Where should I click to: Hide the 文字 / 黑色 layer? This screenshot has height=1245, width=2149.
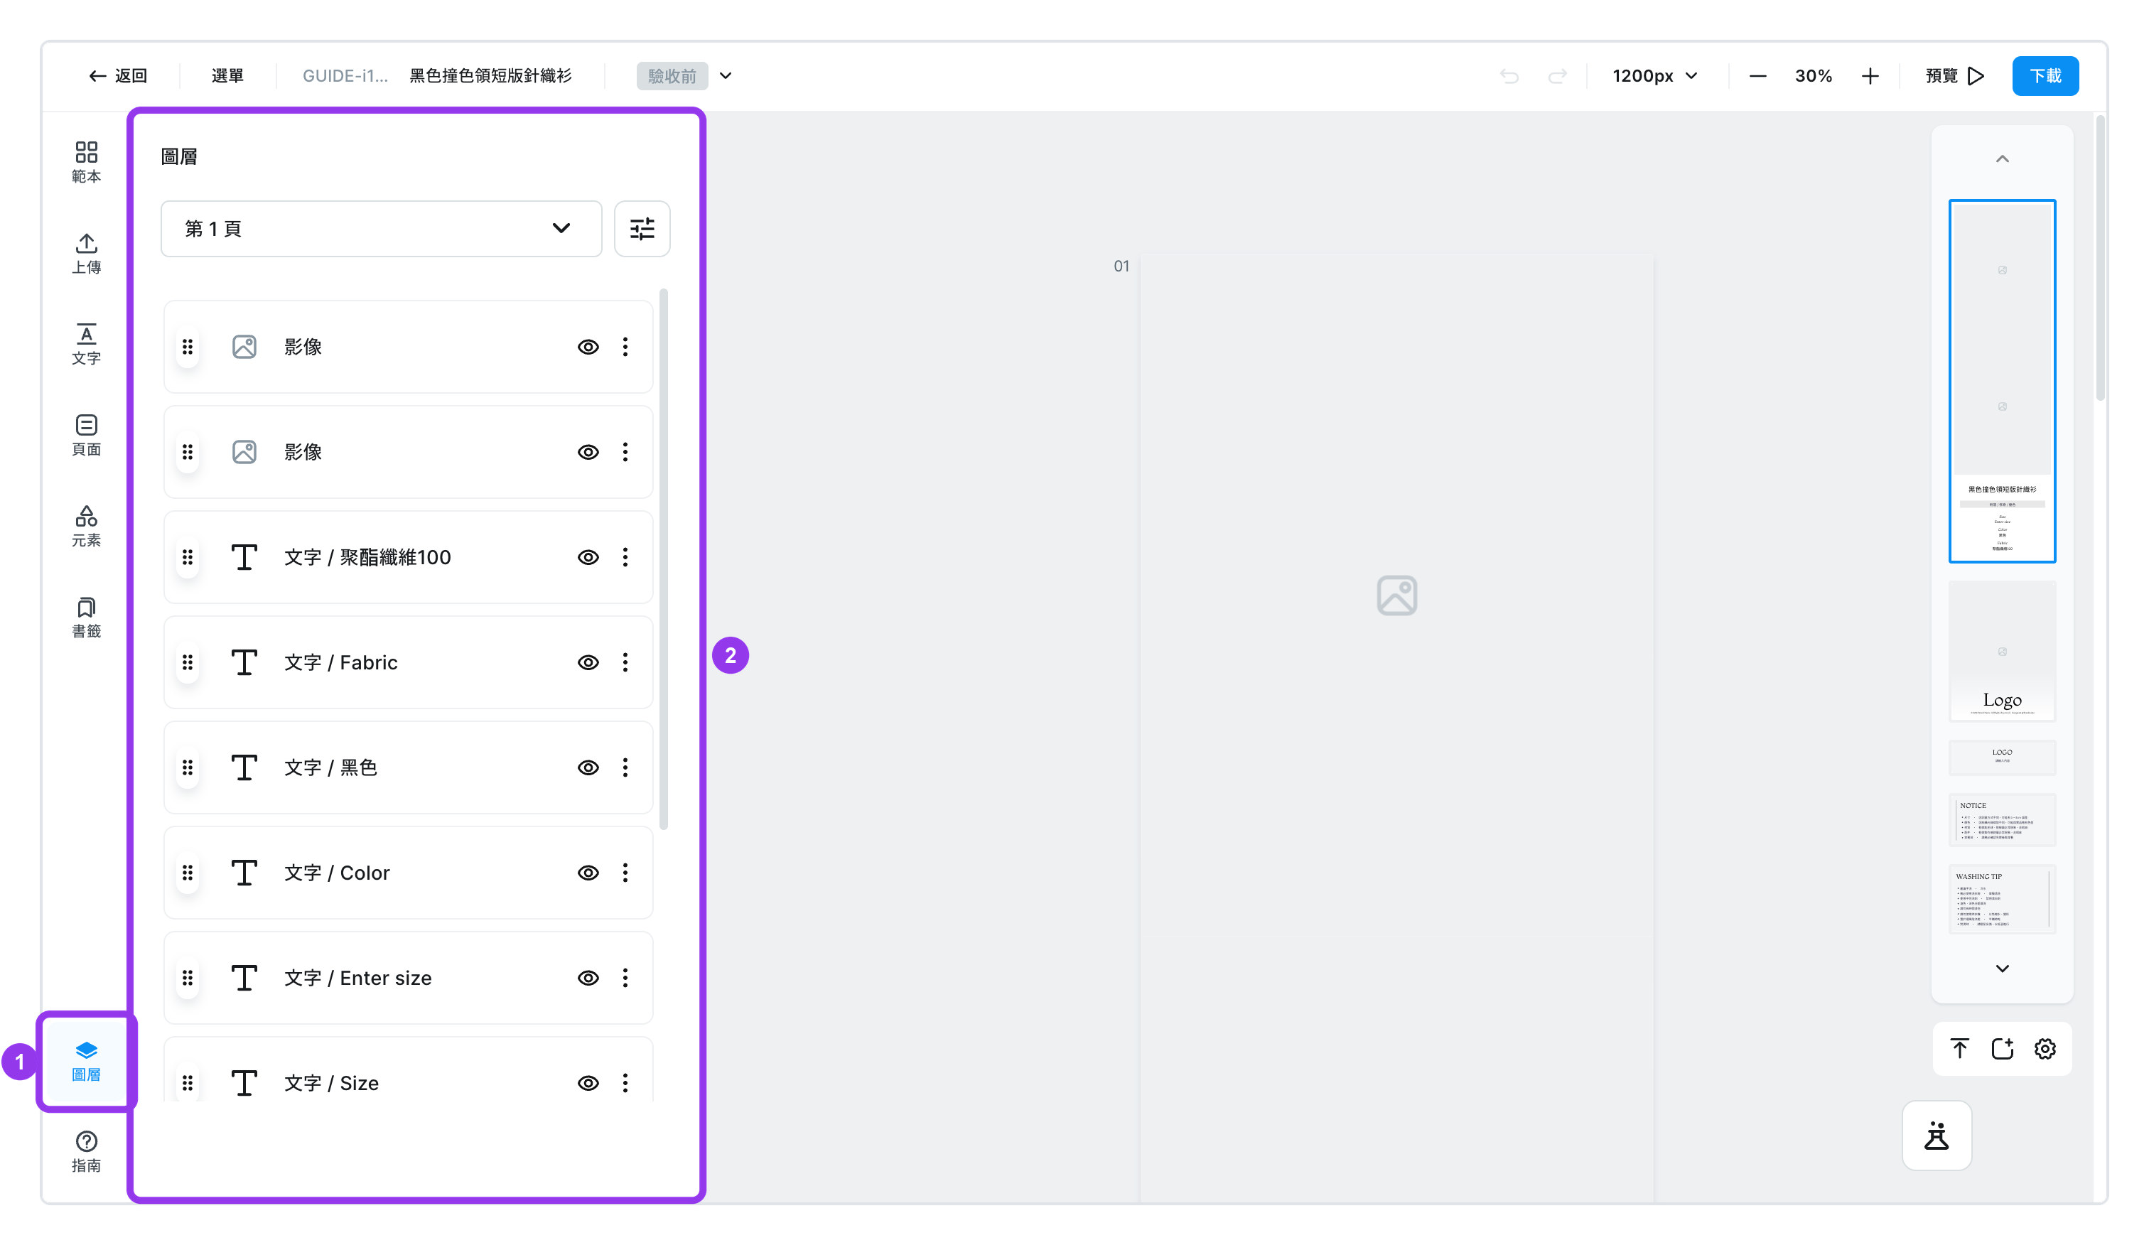point(588,767)
